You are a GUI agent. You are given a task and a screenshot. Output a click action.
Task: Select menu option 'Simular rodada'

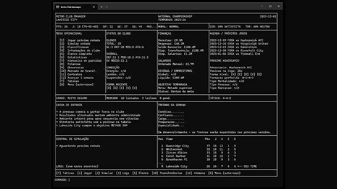click(x=75, y=44)
